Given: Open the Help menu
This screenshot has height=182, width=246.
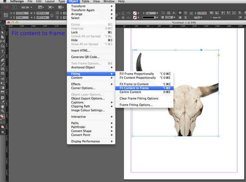Looking at the screenshot, I should coord(121,2).
